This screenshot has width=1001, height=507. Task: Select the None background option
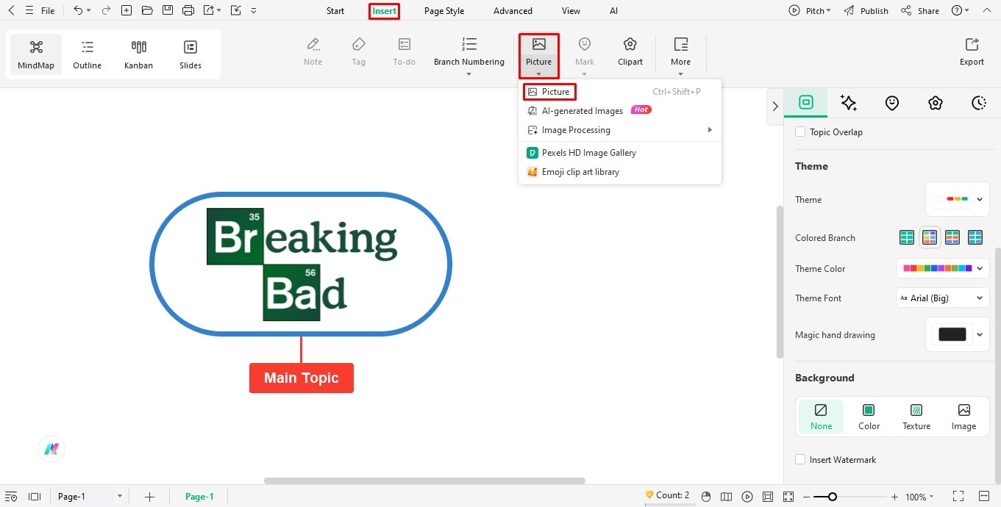pos(821,417)
